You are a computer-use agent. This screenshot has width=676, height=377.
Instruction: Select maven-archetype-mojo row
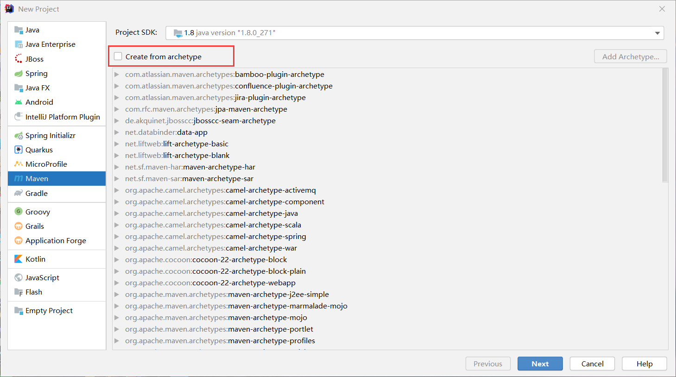[388, 317]
